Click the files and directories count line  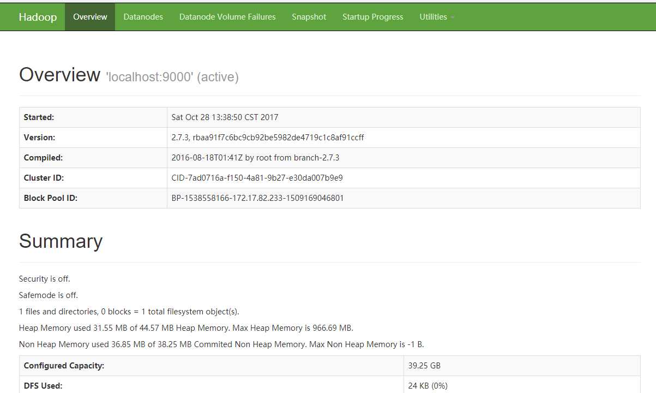(x=129, y=312)
